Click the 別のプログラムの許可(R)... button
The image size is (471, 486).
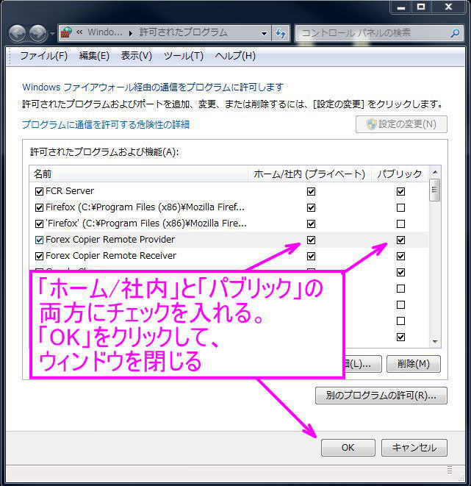[x=381, y=396]
